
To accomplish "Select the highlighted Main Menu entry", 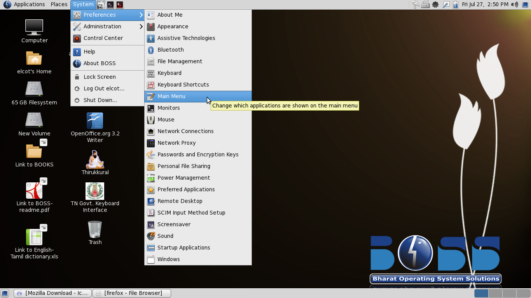I will (x=198, y=96).
